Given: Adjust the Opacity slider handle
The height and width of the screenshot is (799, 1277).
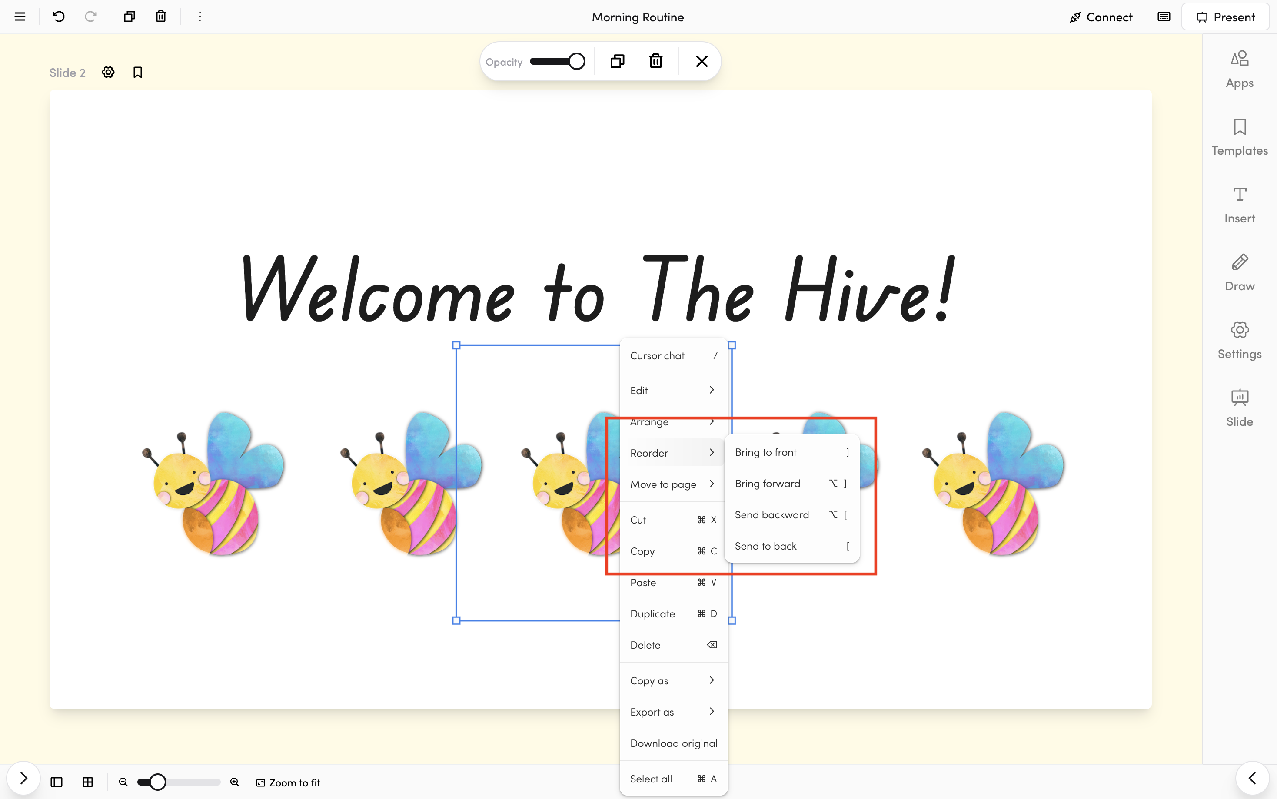Looking at the screenshot, I should coord(577,61).
